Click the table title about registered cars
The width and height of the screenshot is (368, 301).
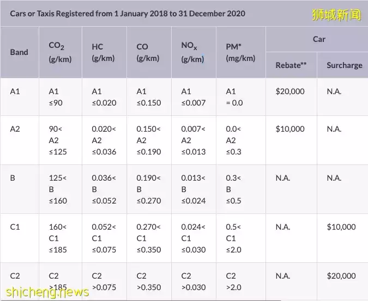coord(128,14)
